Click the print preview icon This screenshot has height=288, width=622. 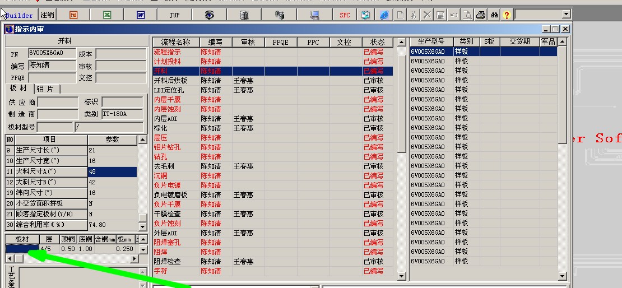pos(467,15)
